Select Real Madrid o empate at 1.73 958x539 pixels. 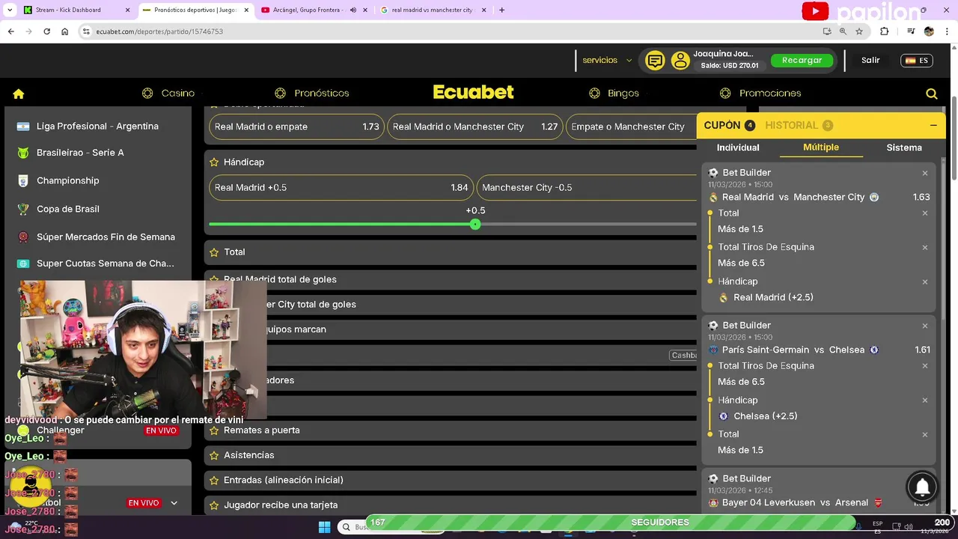pyautogui.click(x=296, y=127)
